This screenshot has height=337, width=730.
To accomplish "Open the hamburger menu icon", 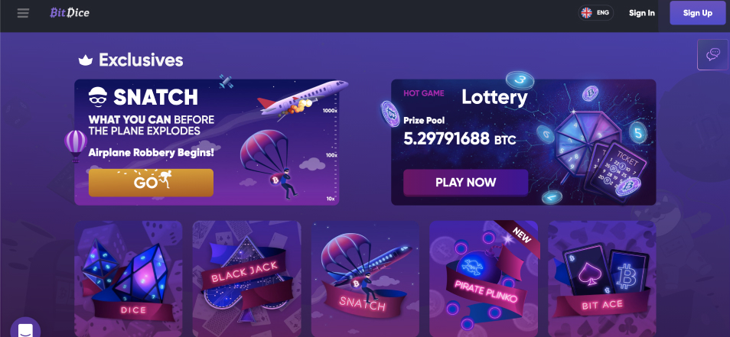I will pyautogui.click(x=23, y=13).
